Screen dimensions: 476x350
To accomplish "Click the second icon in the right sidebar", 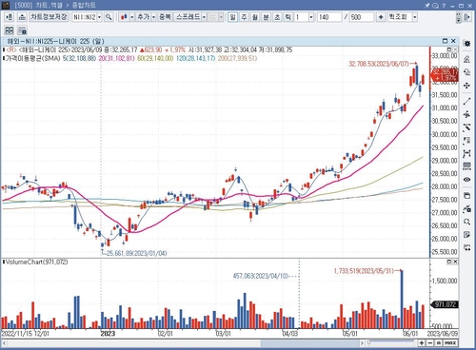I will [x=466, y=59].
